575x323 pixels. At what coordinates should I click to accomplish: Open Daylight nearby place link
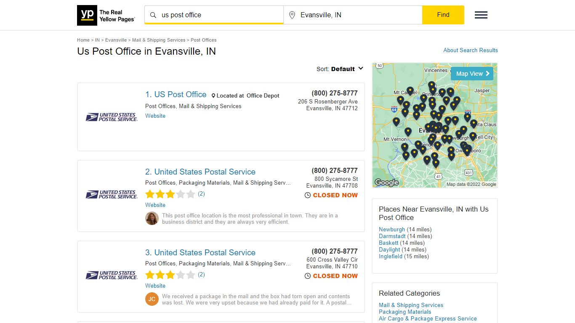tap(389, 250)
